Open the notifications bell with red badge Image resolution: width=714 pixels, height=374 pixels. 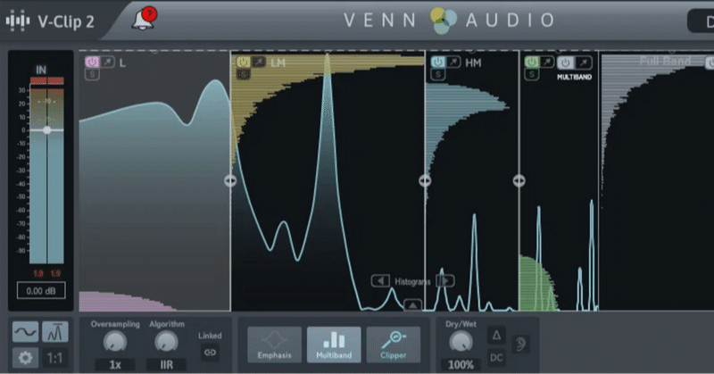[144, 19]
